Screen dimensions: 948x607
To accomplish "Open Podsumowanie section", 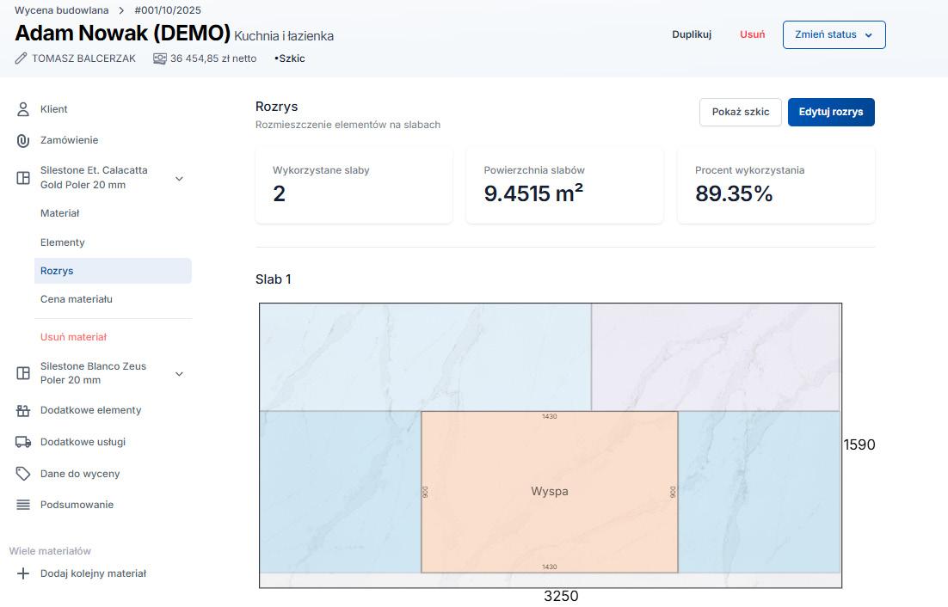I will point(77,505).
